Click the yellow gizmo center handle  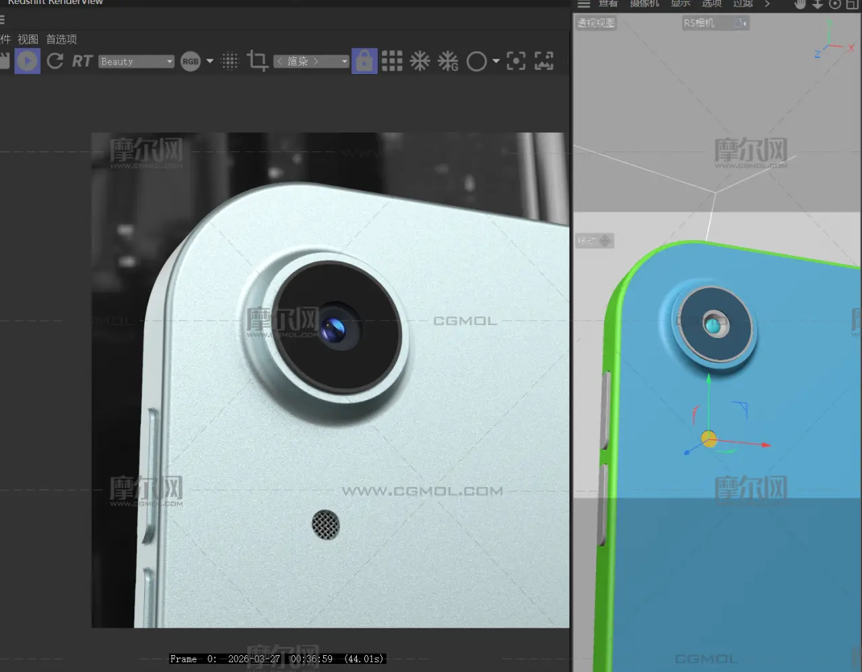(x=708, y=439)
